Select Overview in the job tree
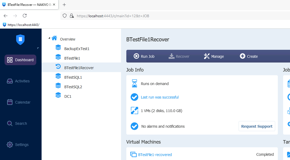 pyautogui.click(x=68, y=39)
